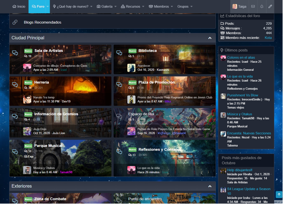Expand Esp sub-forums under Parque Musical
The width and height of the screenshot is (283, 204).
tap(29, 157)
